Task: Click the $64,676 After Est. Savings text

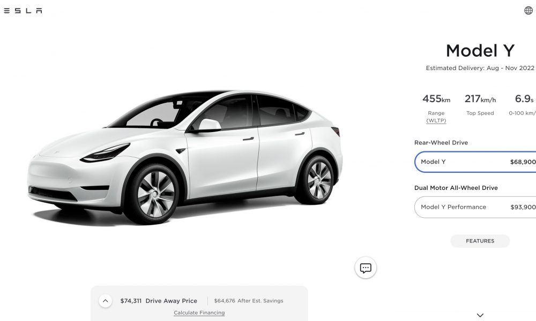Action: pyautogui.click(x=249, y=301)
